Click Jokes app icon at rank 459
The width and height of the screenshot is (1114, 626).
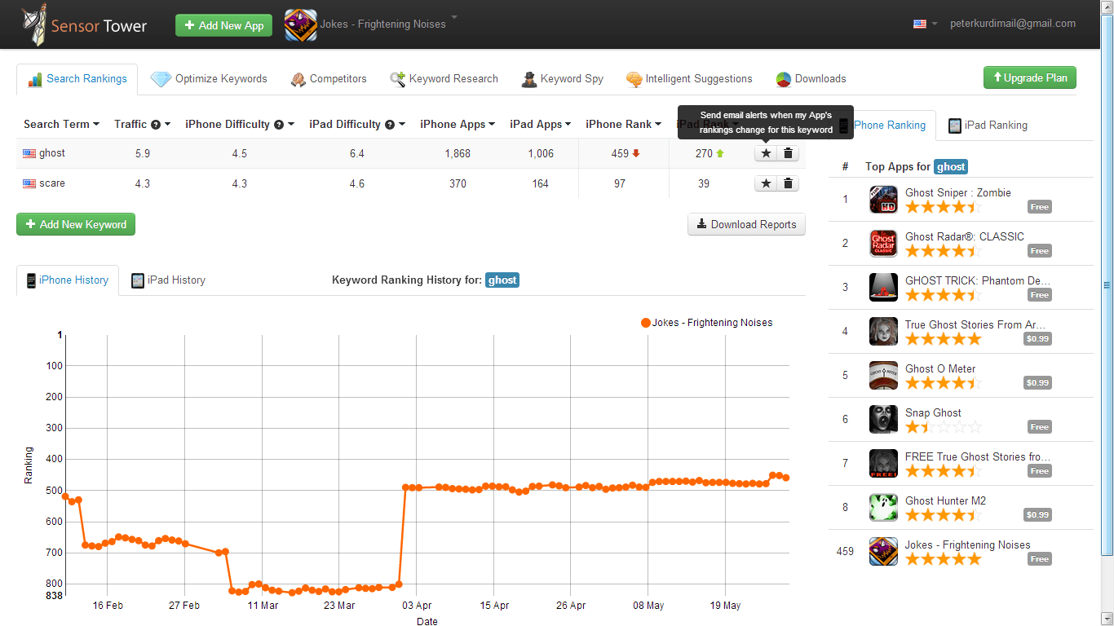(x=883, y=552)
